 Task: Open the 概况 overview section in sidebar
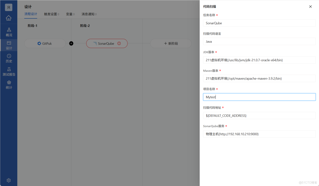point(9,32)
